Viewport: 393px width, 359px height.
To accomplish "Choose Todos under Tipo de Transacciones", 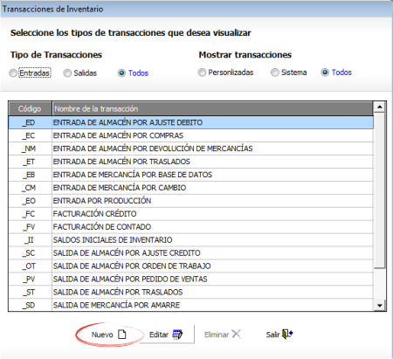I will pyautogui.click(x=121, y=72).
